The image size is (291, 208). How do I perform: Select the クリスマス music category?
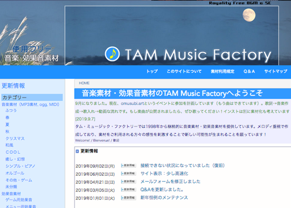coord(15,139)
